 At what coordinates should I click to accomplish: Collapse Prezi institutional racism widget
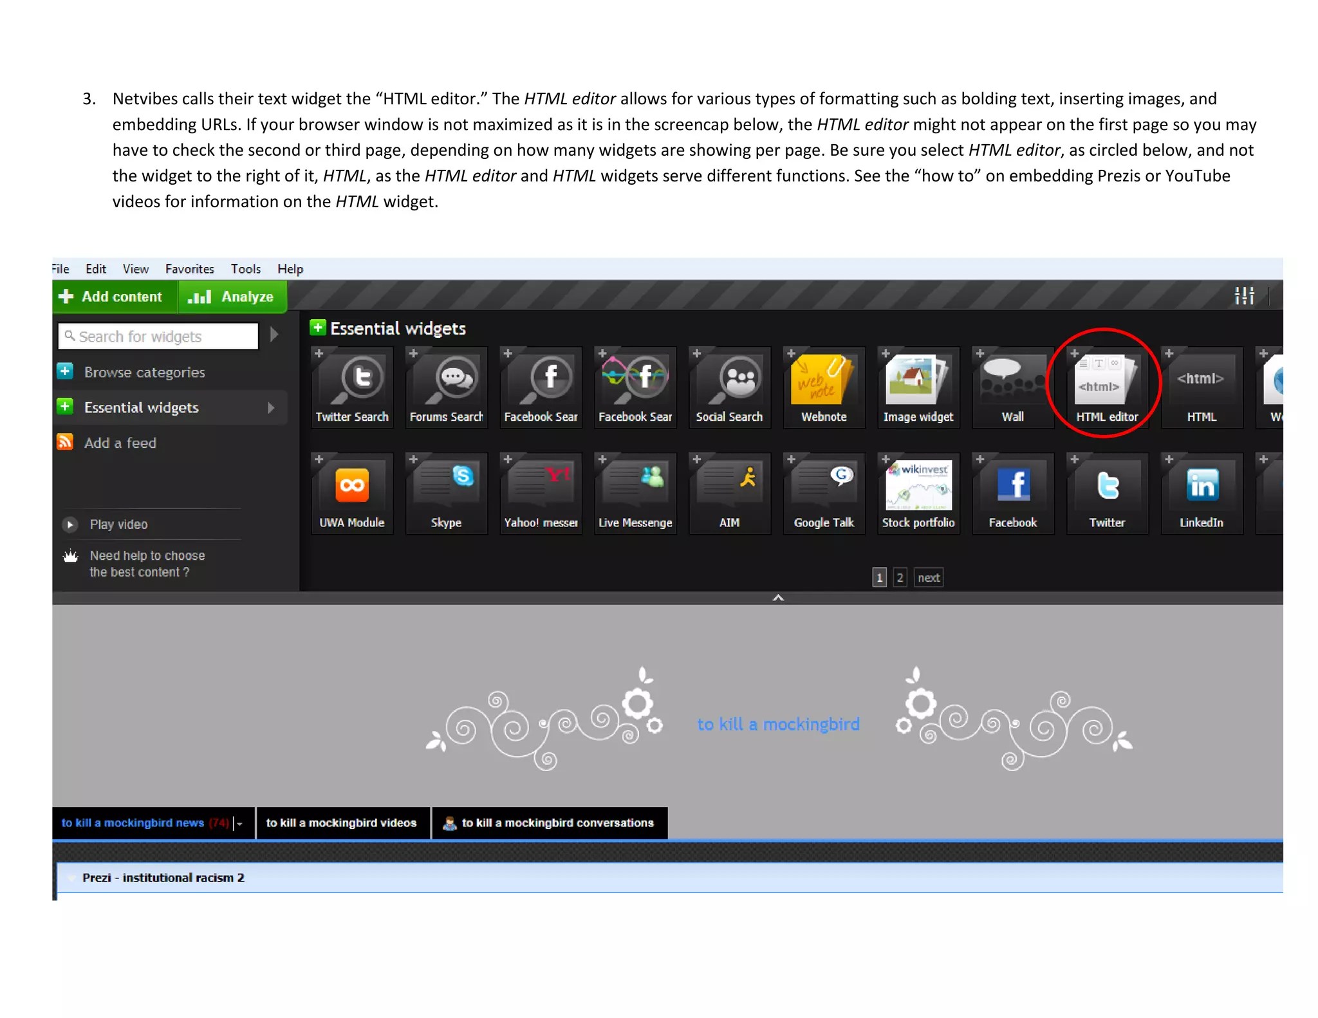(71, 878)
